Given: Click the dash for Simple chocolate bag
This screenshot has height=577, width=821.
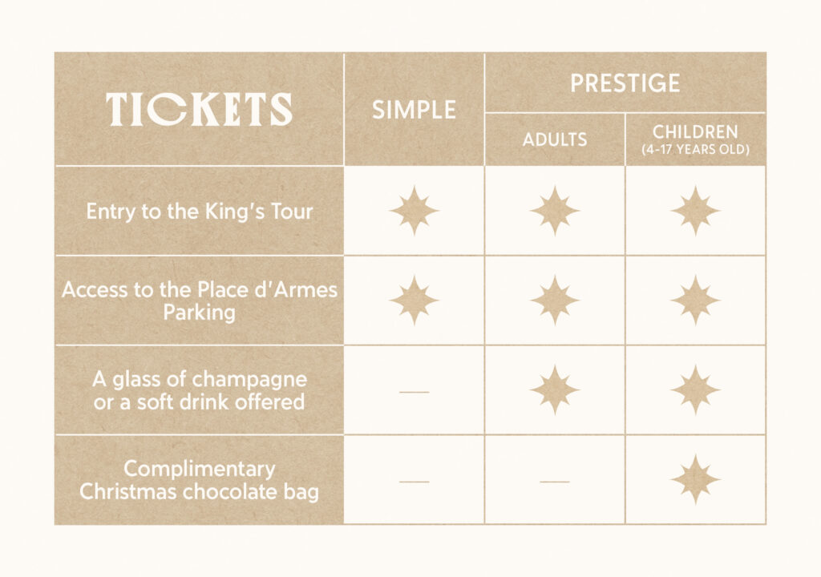Looking at the screenshot, I should click(x=414, y=482).
